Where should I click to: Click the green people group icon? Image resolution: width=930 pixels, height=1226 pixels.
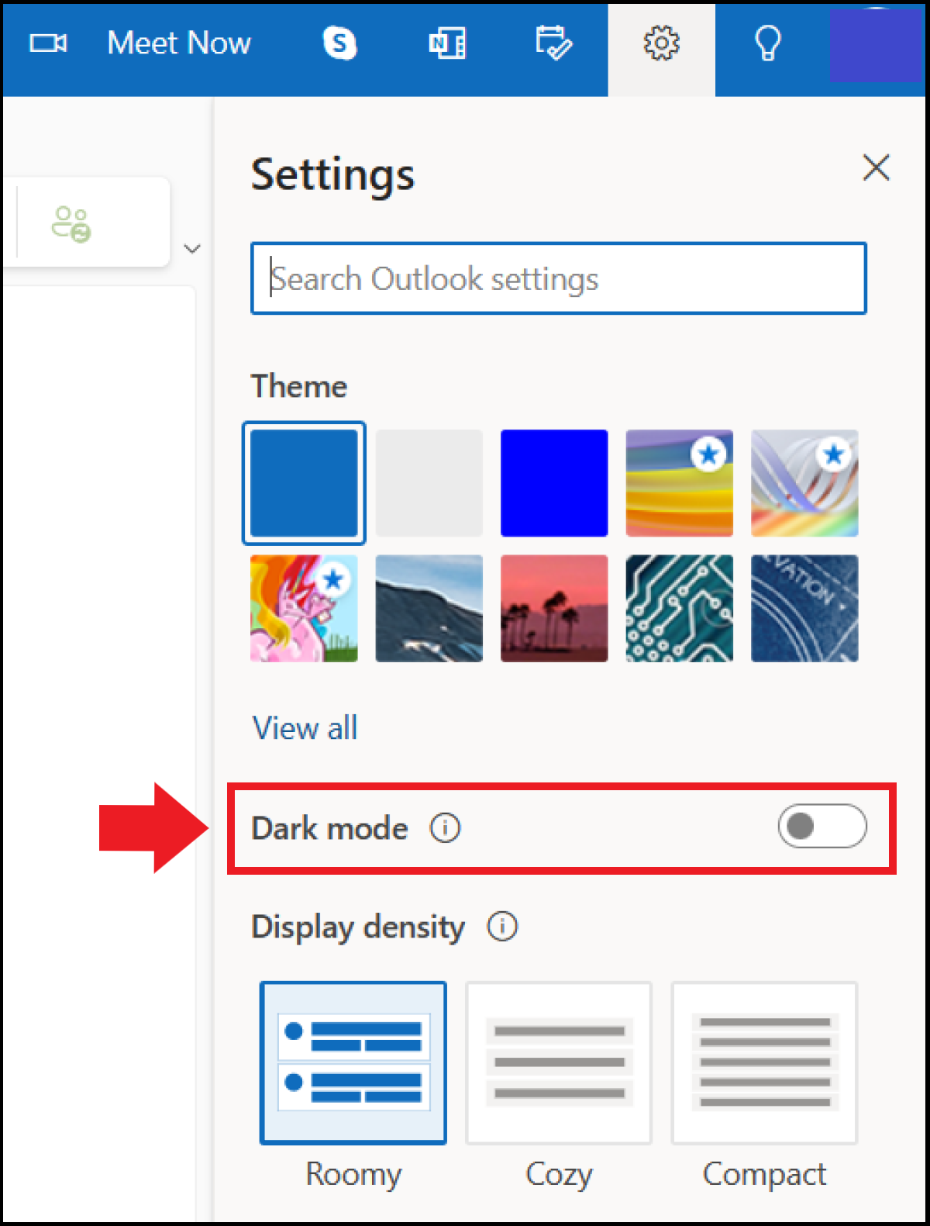tap(71, 224)
